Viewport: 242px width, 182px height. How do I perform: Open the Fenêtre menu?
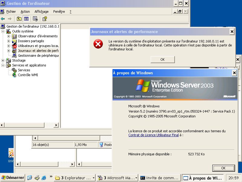coord(59,12)
